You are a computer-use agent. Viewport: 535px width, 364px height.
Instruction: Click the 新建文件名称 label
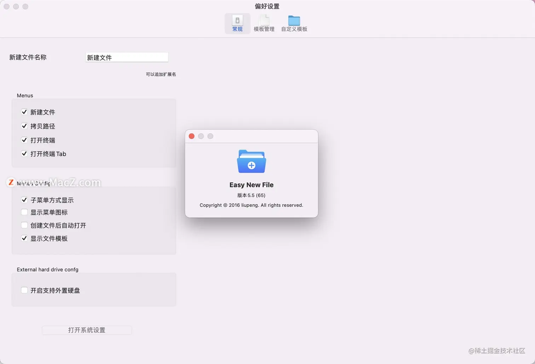(28, 57)
